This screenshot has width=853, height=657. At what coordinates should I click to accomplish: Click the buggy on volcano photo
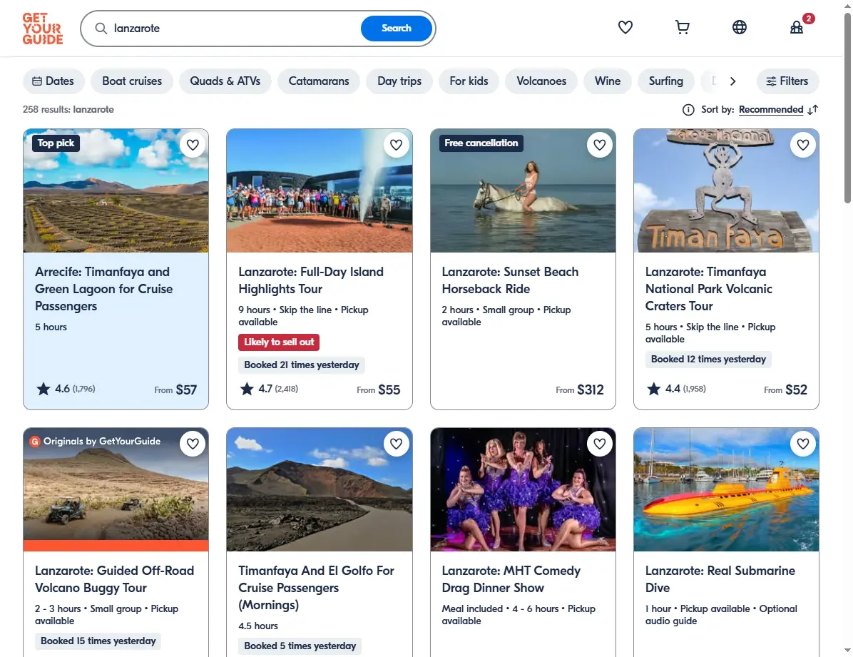116,489
